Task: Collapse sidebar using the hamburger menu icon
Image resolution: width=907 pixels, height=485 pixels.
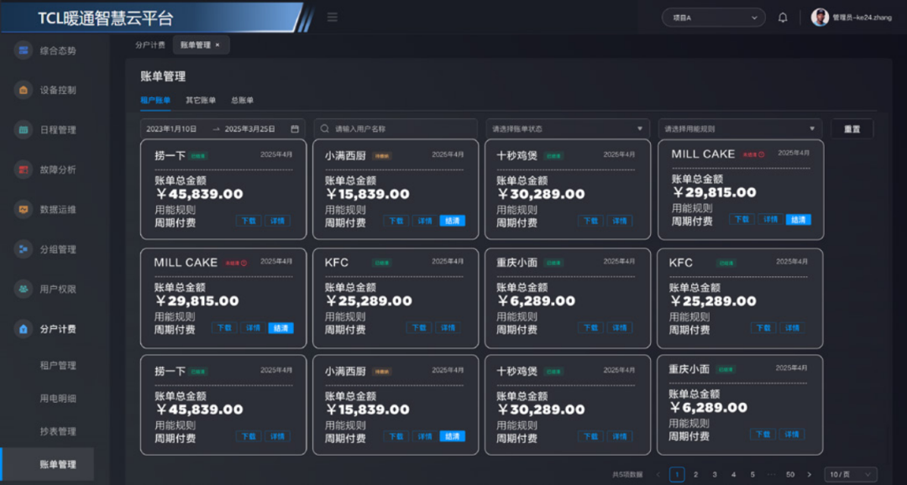Action: 333,18
